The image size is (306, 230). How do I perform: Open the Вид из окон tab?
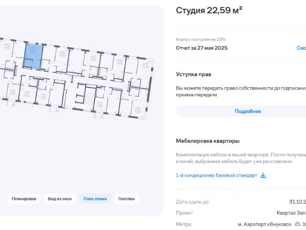(x=60, y=199)
